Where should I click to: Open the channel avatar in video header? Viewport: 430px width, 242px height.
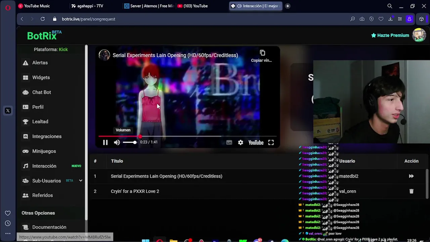pyautogui.click(x=104, y=55)
